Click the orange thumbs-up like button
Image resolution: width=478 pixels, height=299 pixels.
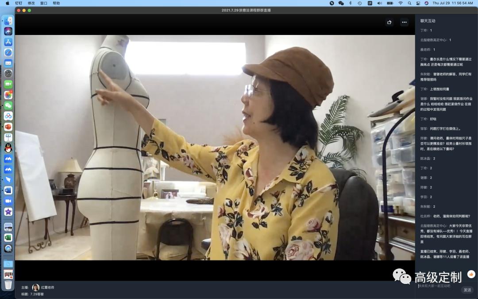pyautogui.click(x=471, y=274)
